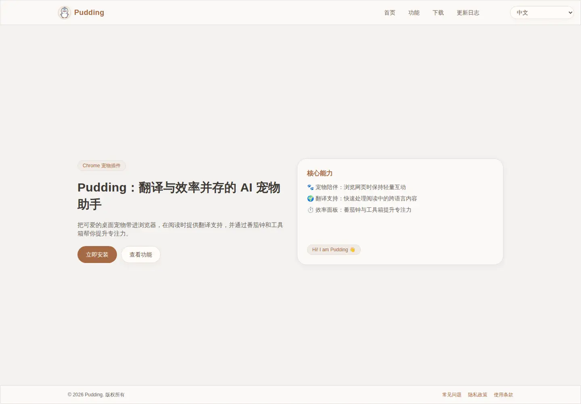Viewport: 581px width, 404px height.
Task: Click the 立即安装 button
Action: click(97, 255)
